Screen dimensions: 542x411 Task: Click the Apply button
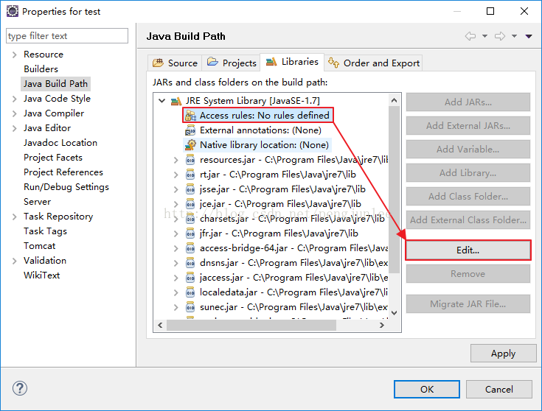point(503,354)
